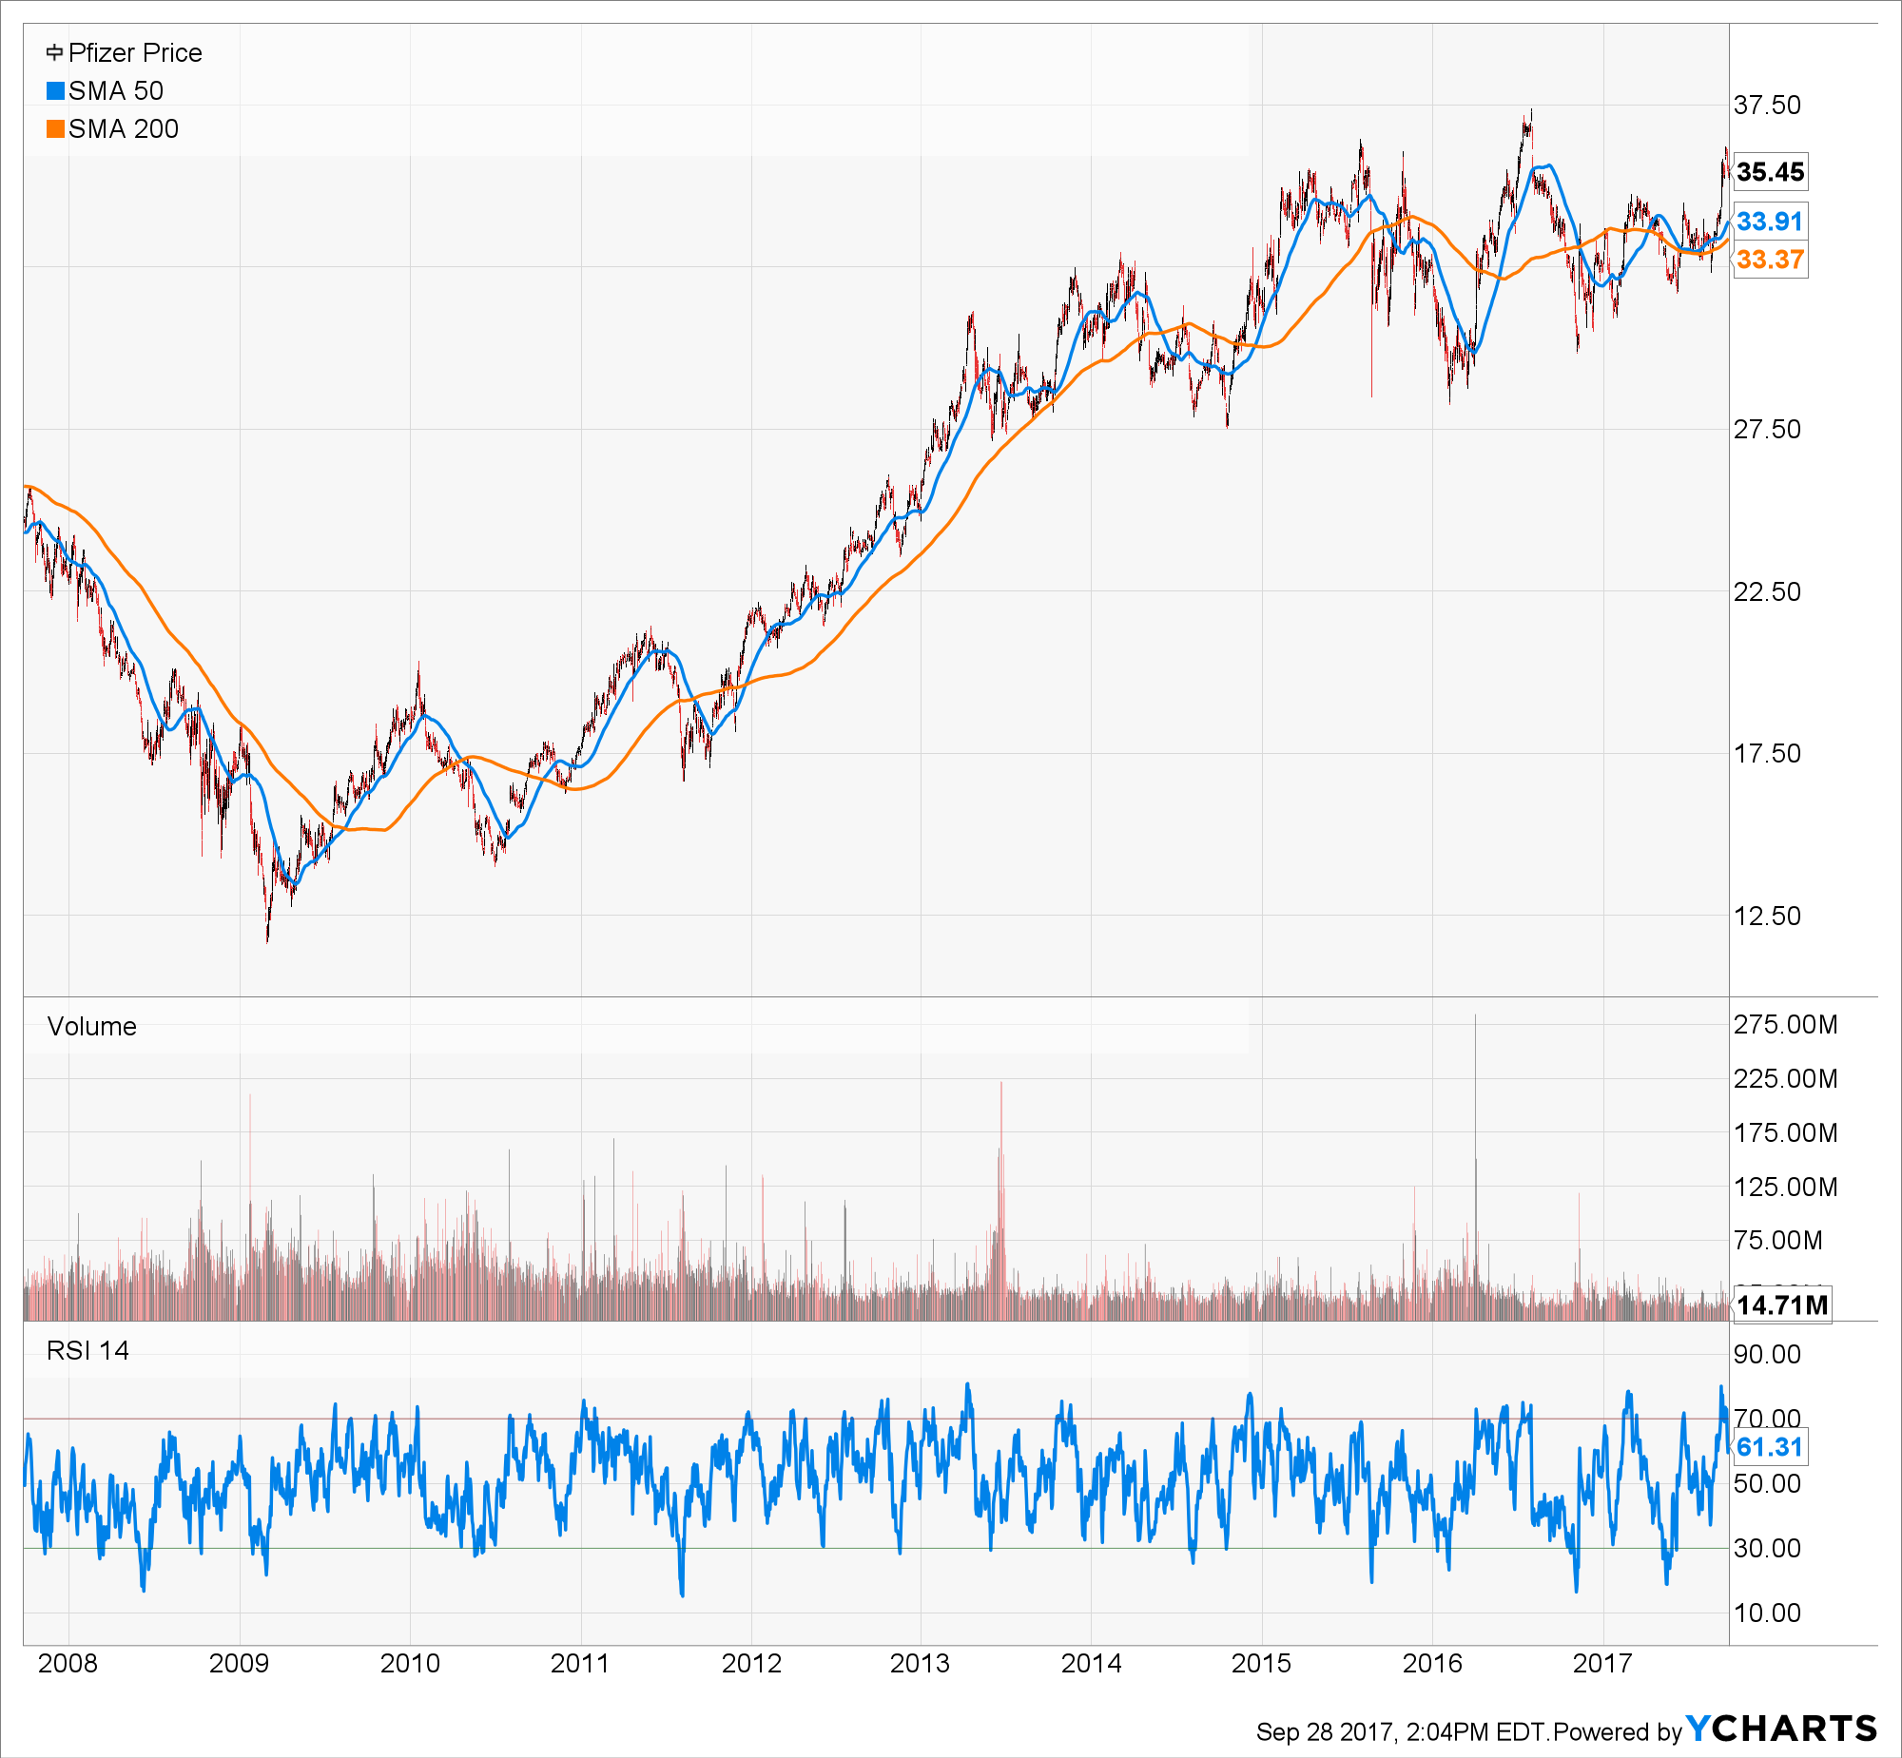Click the 2017 year axis label

click(1602, 1664)
